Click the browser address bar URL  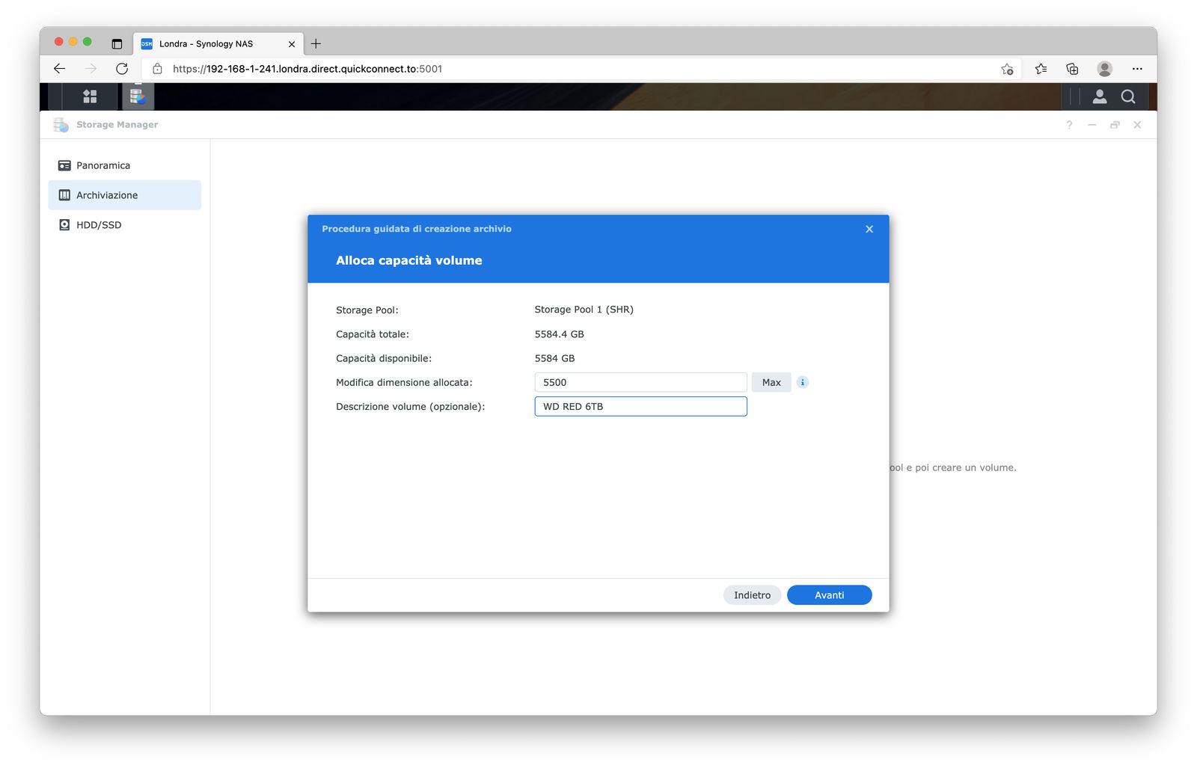(307, 69)
